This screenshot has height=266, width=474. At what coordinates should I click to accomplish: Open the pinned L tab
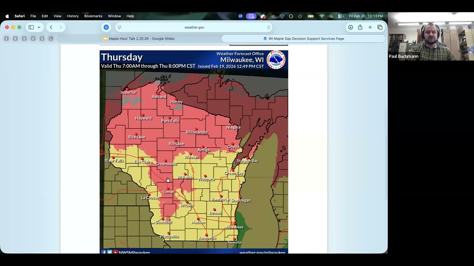51,38
